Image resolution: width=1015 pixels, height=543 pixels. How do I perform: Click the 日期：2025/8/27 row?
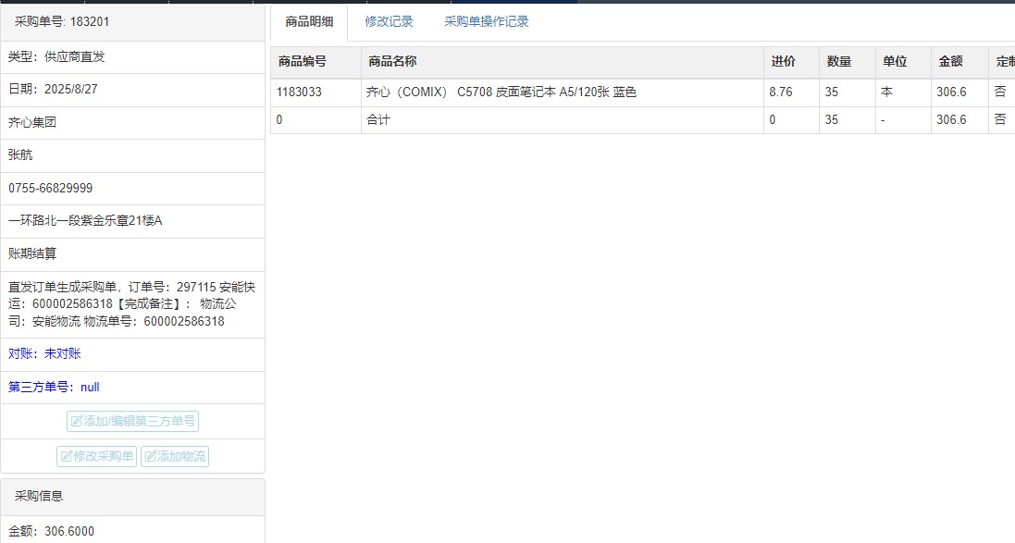[132, 90]
